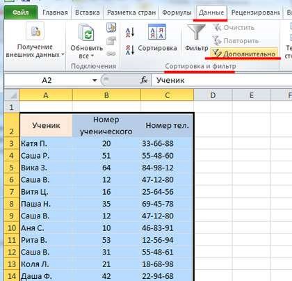
Task: Select row 14 header
Action: coord(12,276)
